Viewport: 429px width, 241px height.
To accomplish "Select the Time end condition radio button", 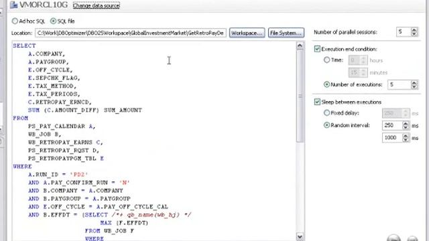I will pos(326,60).
